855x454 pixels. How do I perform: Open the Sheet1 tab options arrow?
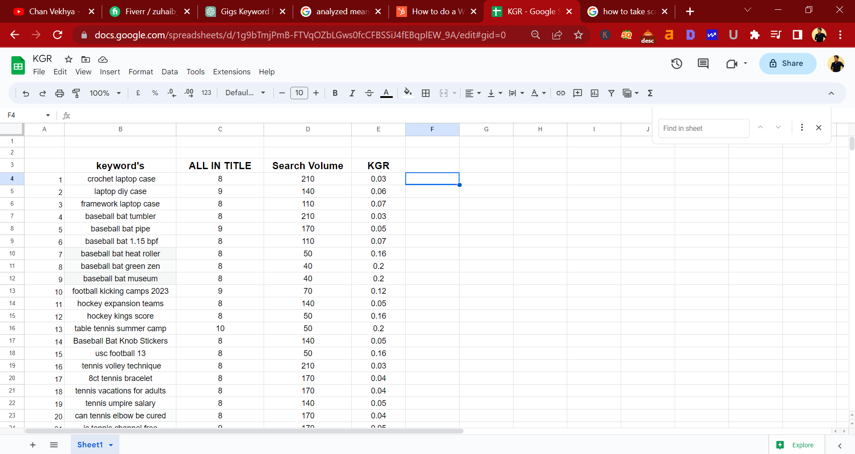[x=111, y=445]
